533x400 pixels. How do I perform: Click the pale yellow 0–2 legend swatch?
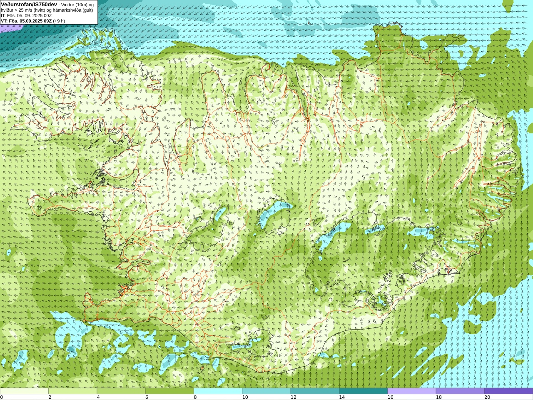pos(24,391)
